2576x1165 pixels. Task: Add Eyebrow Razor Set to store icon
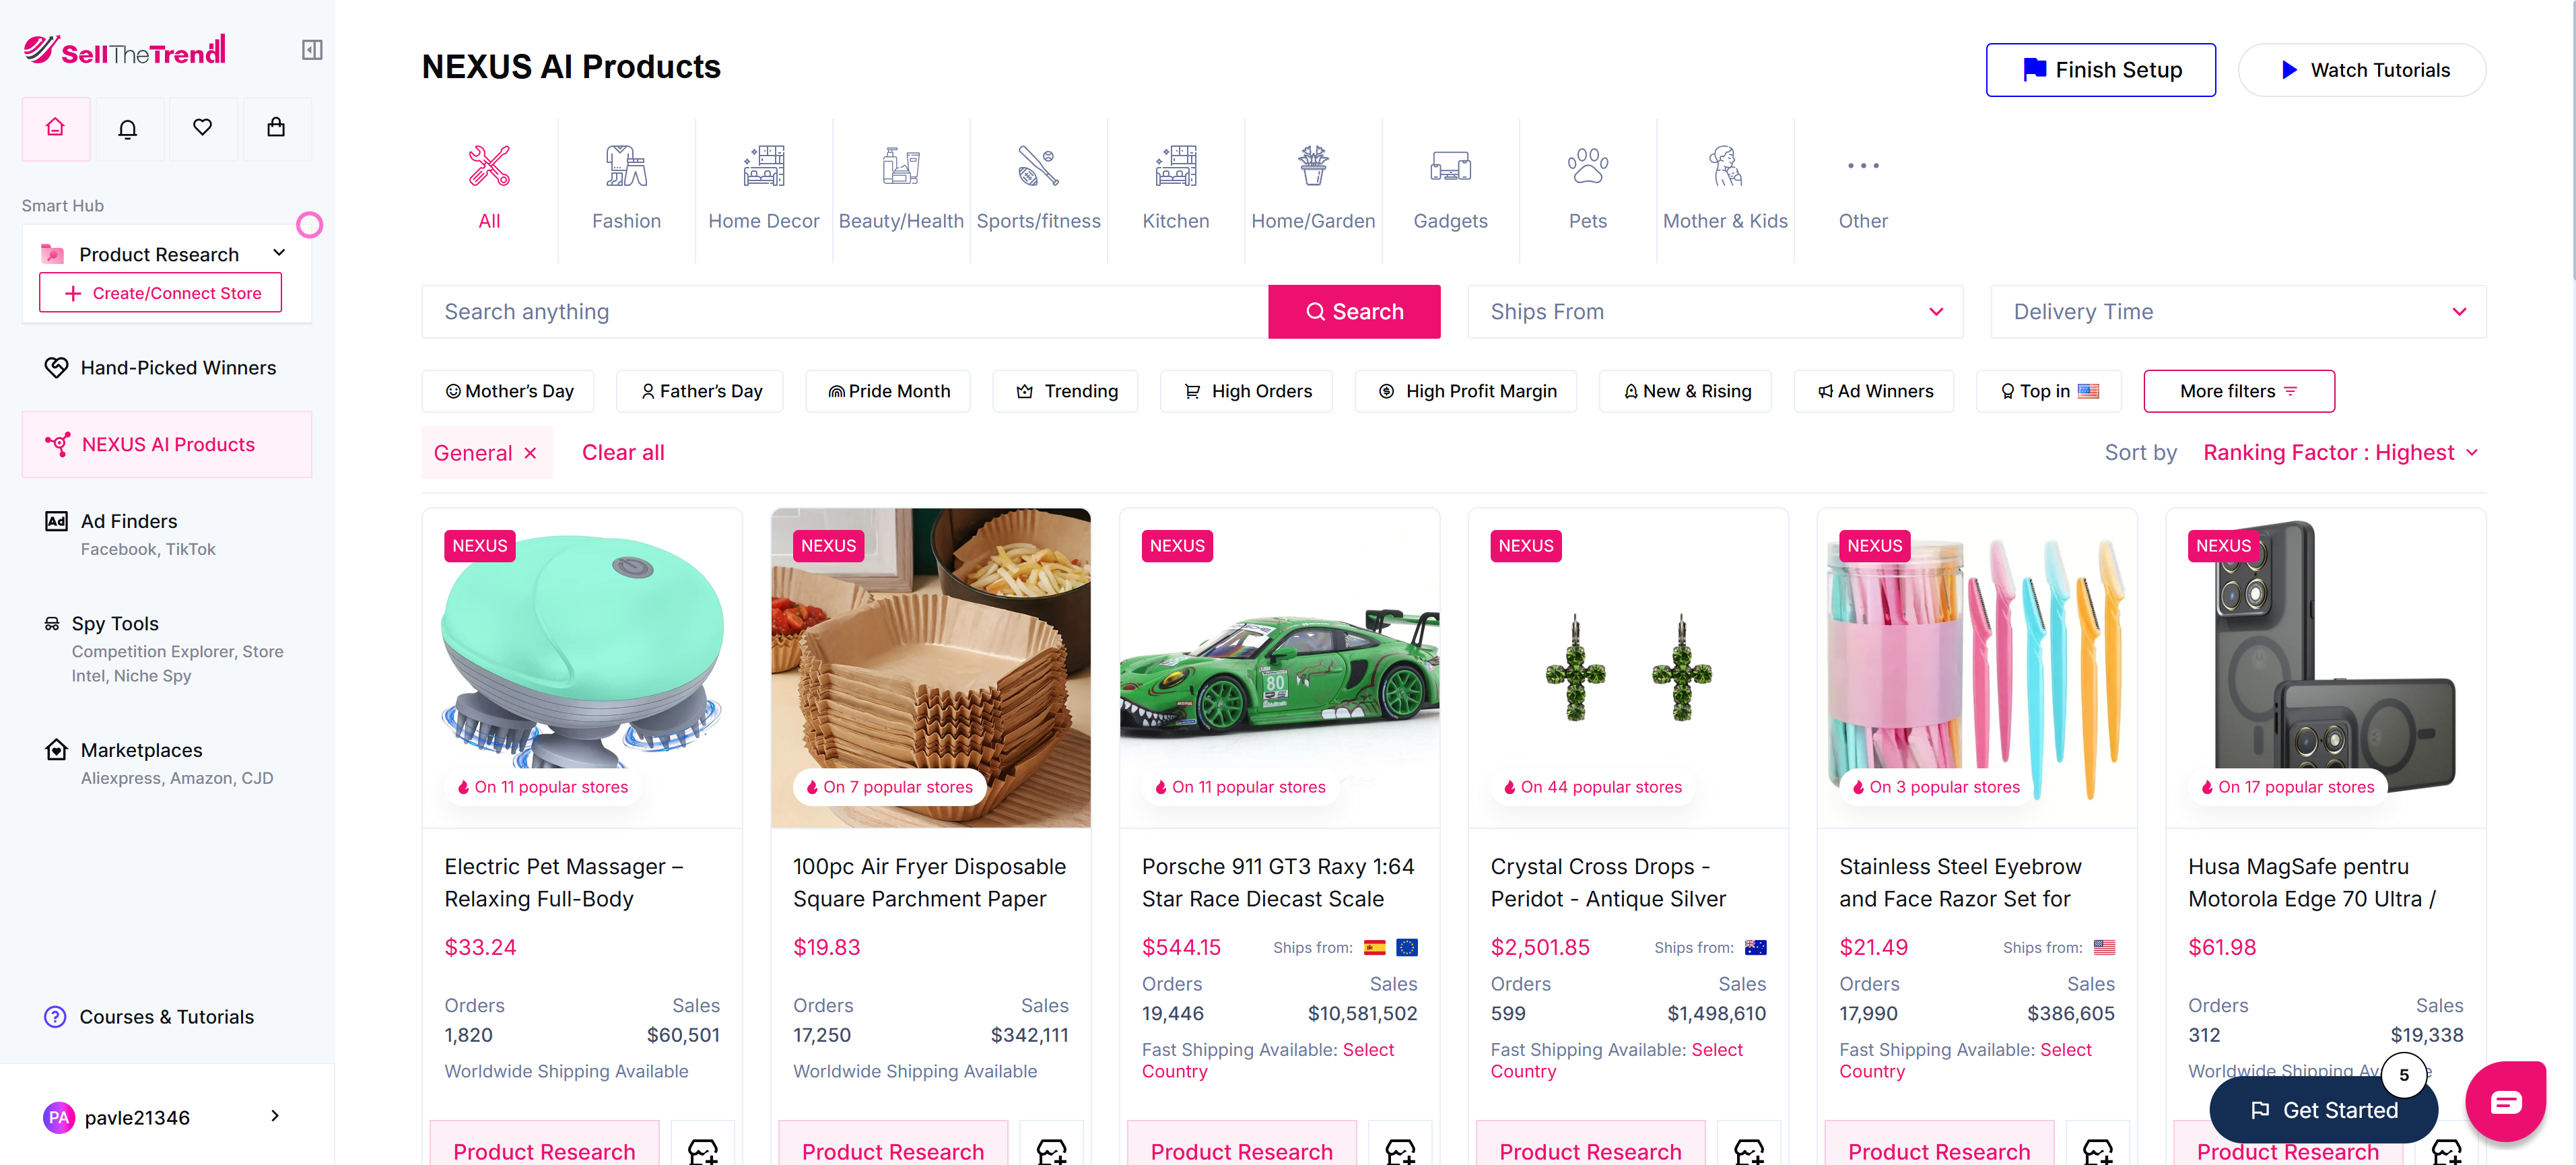[x=2098, y=1150]
